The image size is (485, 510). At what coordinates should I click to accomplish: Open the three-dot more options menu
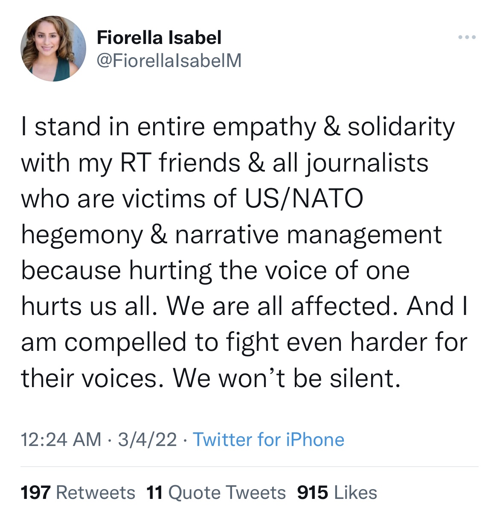tap(467, 38)
